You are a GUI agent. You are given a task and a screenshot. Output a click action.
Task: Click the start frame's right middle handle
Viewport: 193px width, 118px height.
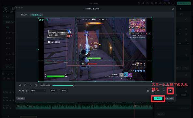152,50
